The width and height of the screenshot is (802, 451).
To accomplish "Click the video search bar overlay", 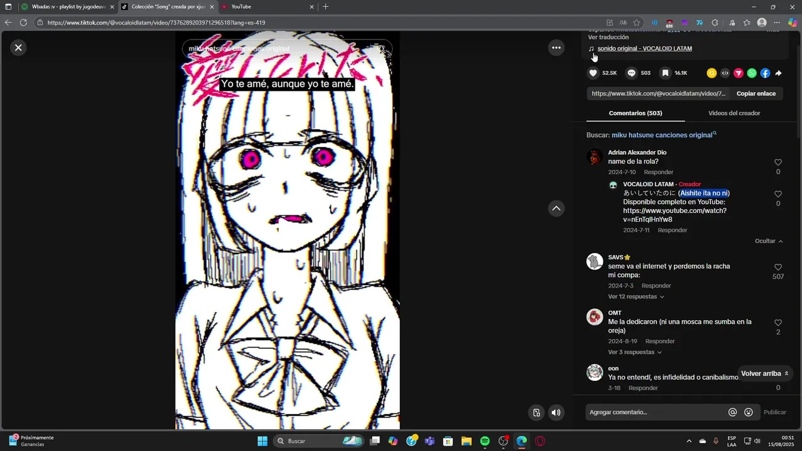I will pyautogui.click(x=287, y=49).
